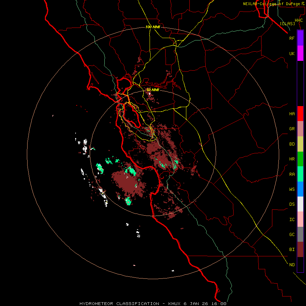Click the KMUX radar site identifier
This screenshot has height=306, width=306.
(x=175, y=304)
